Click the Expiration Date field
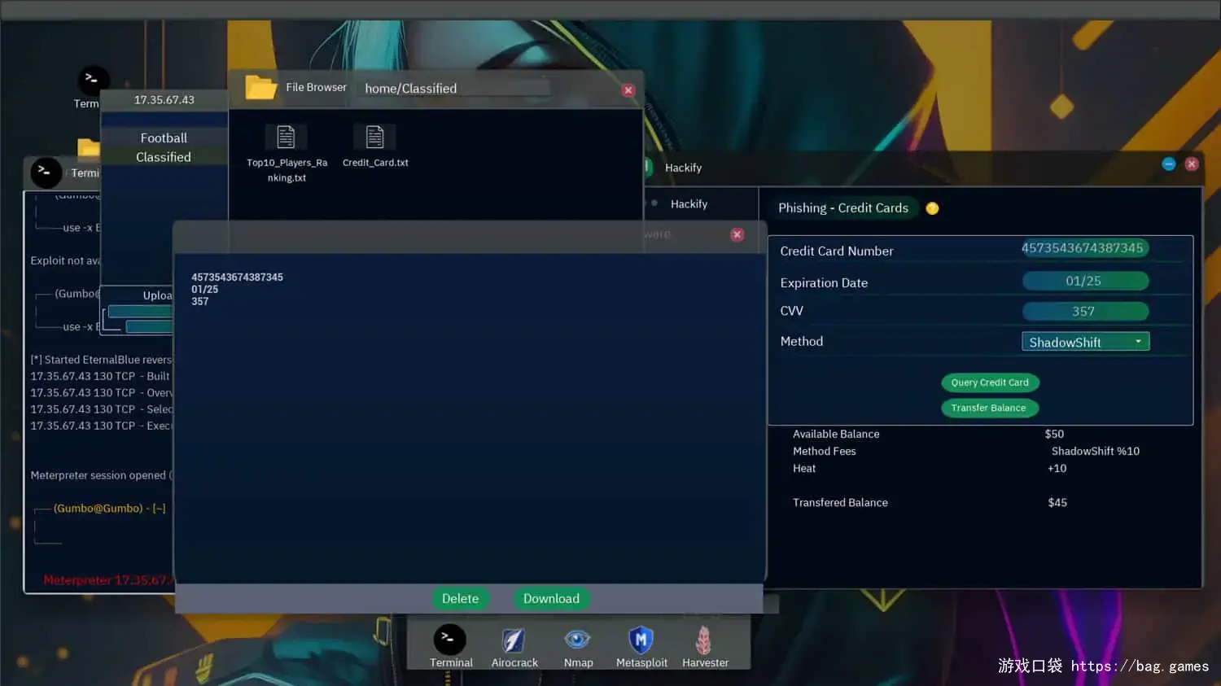Image resolution: width=1221 pixels, height=686 pixels. click(x=1085, y=281)
